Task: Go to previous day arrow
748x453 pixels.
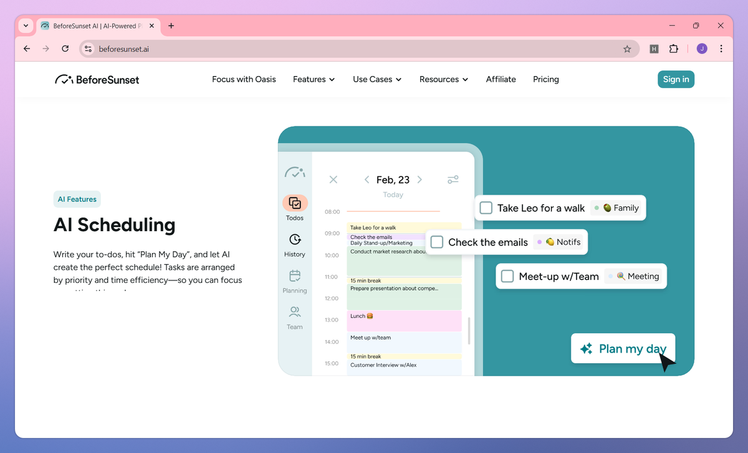Action: coord(367,179)
